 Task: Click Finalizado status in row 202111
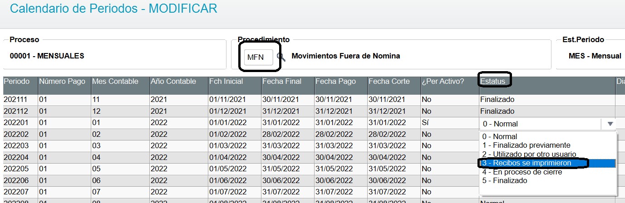[x=547, y=100]
